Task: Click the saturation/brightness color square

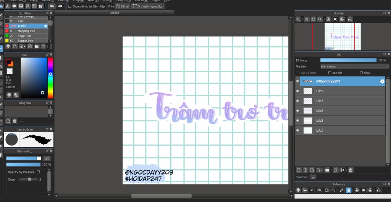Action: [x=34, y=78]
